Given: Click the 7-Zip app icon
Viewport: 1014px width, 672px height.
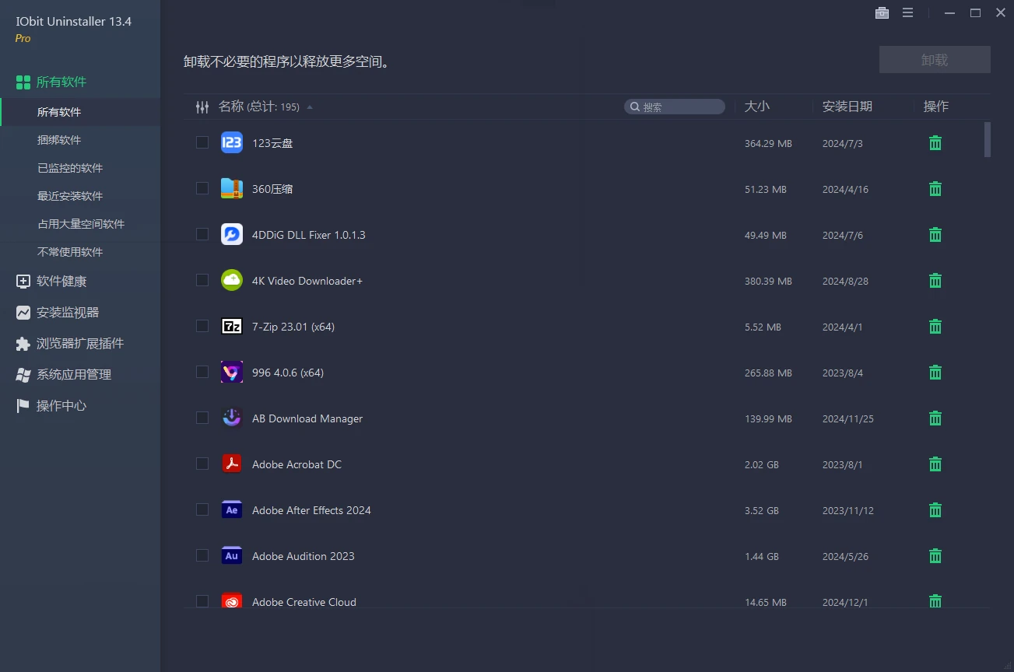Looking at the screenshot, I should coord(232,327).
